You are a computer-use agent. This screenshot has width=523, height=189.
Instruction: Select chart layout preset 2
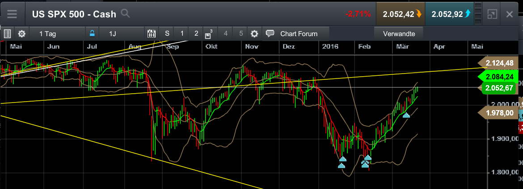196,33
